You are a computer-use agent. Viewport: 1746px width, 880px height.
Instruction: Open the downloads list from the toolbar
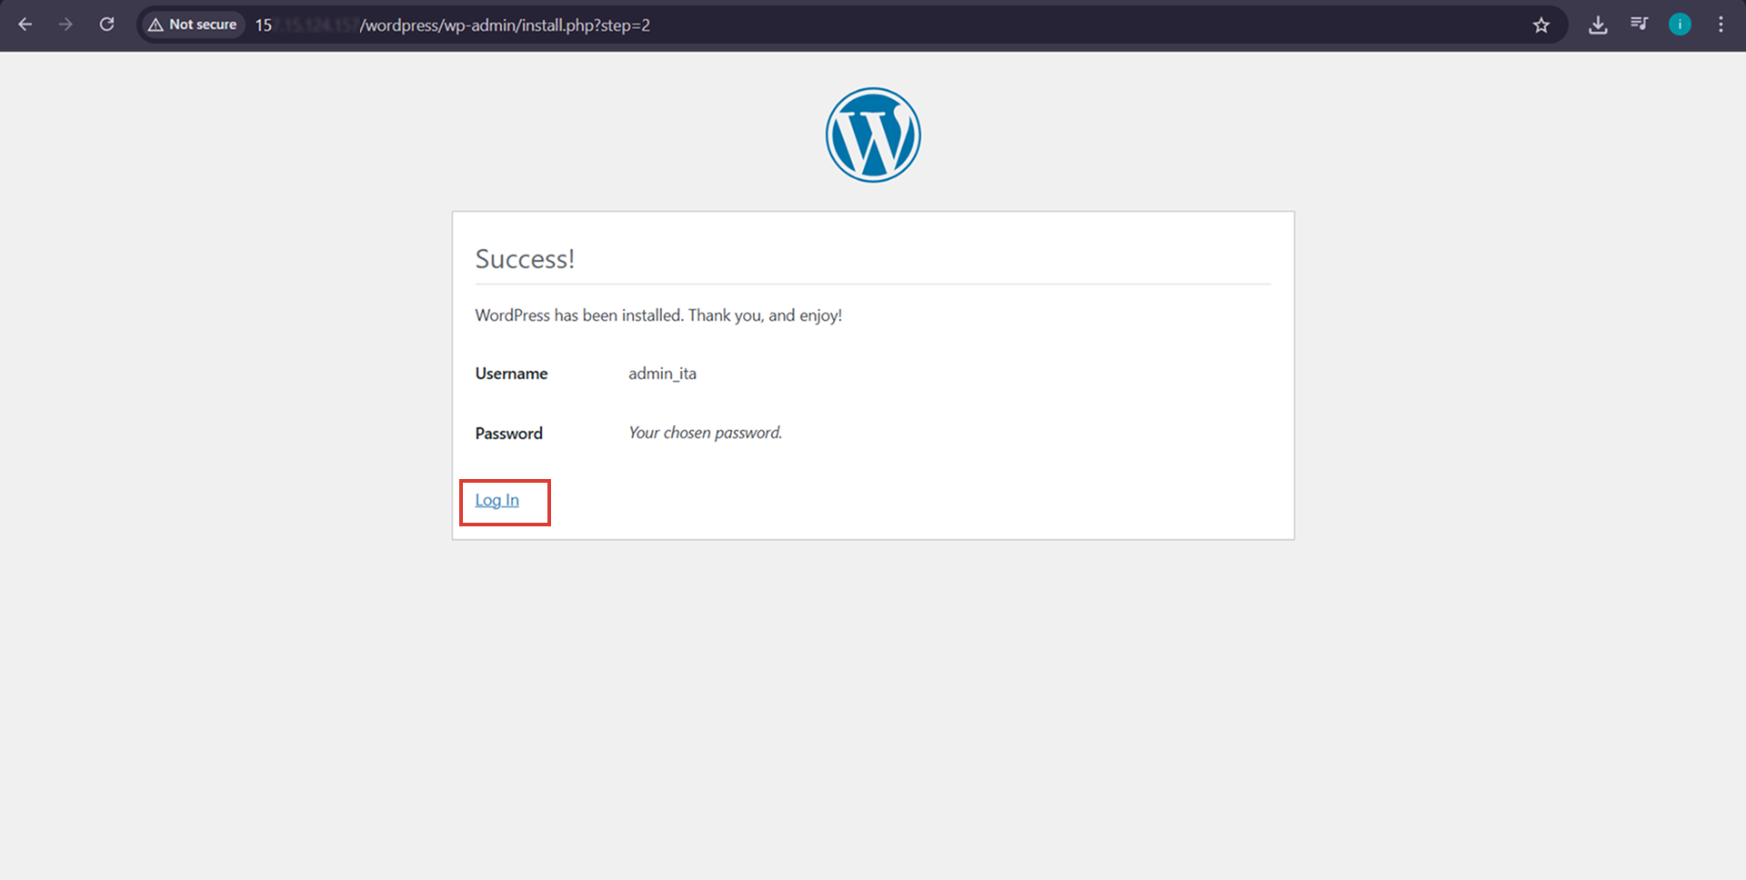click(x=1597, y=25)
